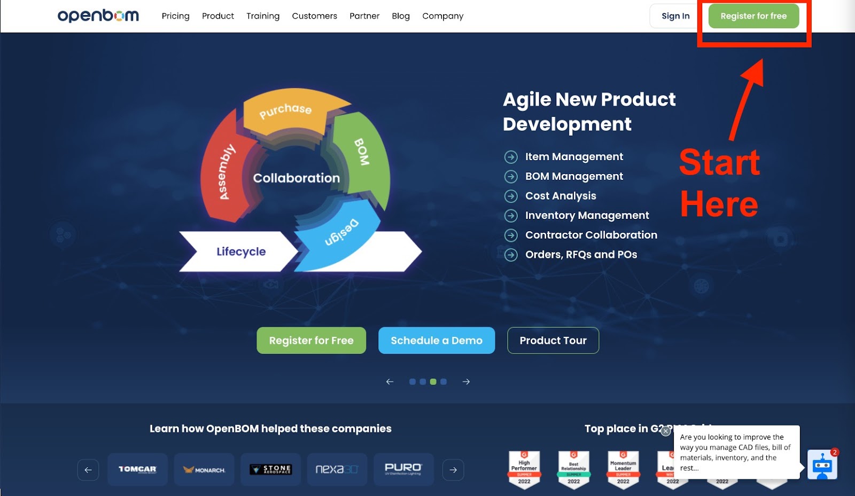Visit the Blog from the navigation
The width and height of the screenshot is (855, 496).
(401, 16)
